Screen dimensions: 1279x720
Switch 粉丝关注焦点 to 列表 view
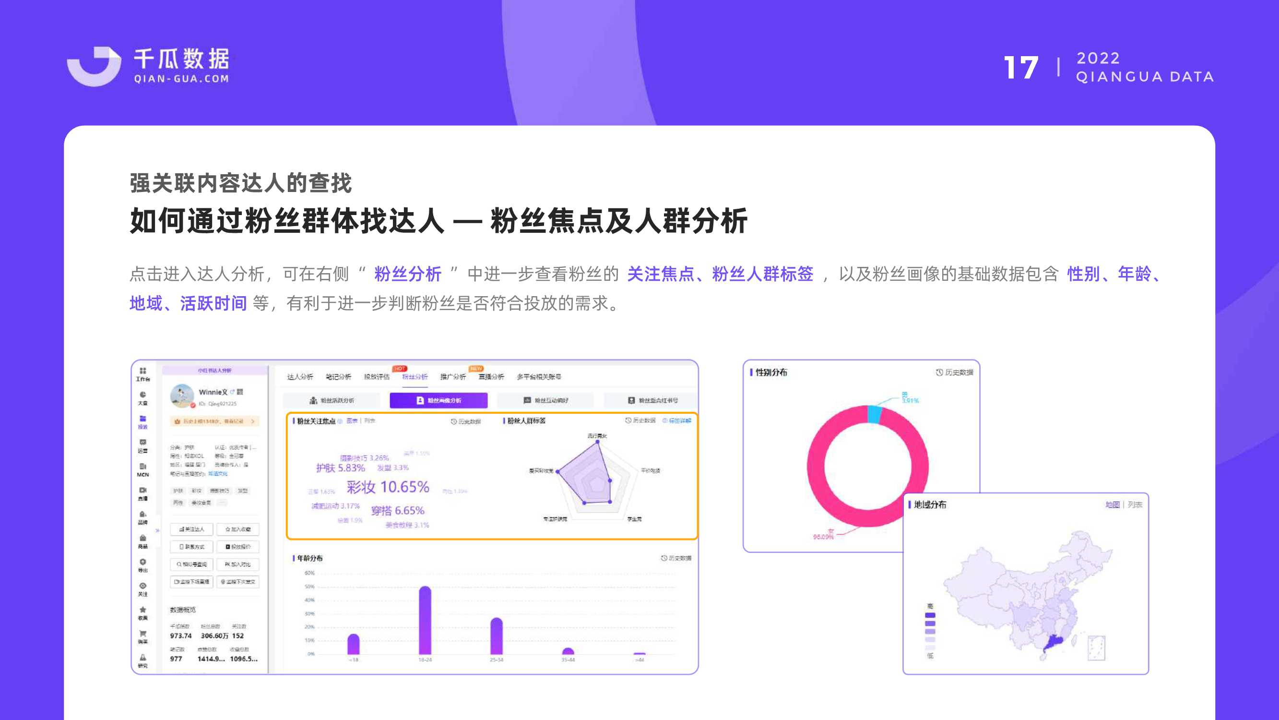[369, 421]
